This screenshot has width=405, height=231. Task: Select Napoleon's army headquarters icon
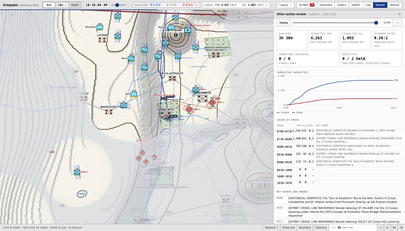tap(171, 27)
